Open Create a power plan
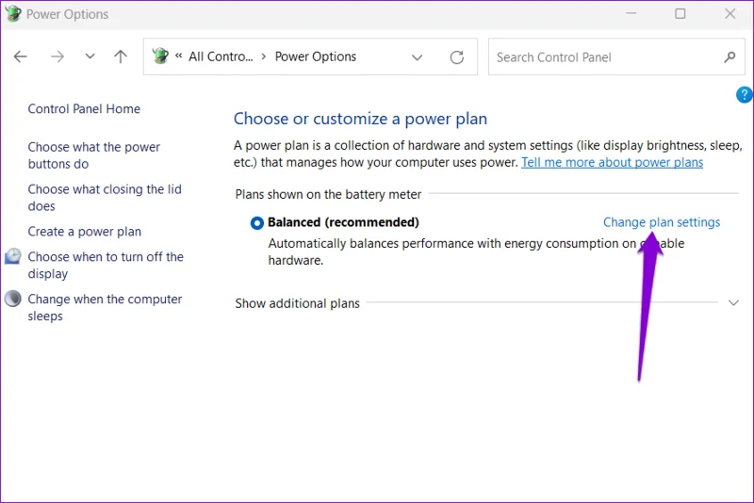 [x=85, y=232]
